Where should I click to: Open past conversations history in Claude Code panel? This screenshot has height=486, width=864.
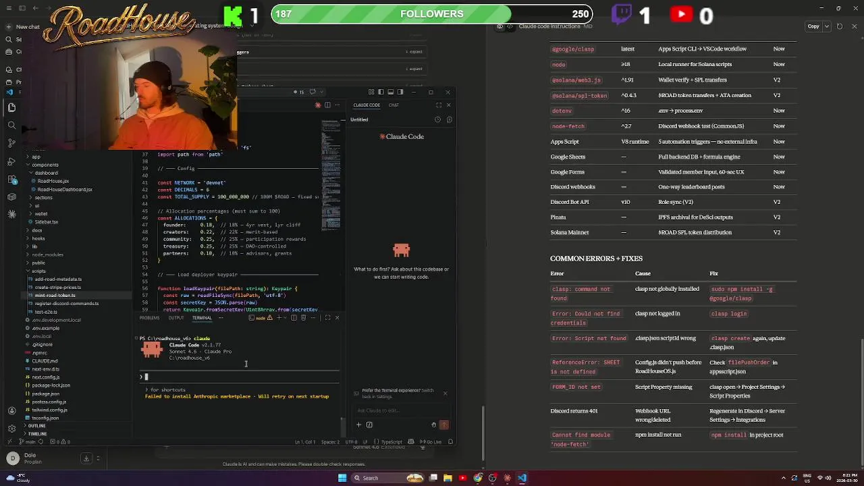(437, 119)
